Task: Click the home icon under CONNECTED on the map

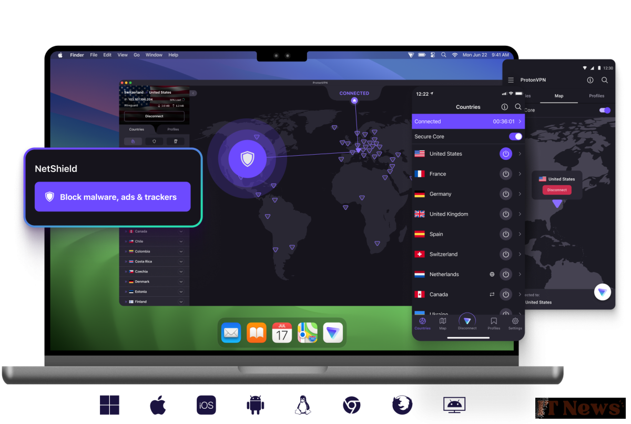Action: click(354, 100)
